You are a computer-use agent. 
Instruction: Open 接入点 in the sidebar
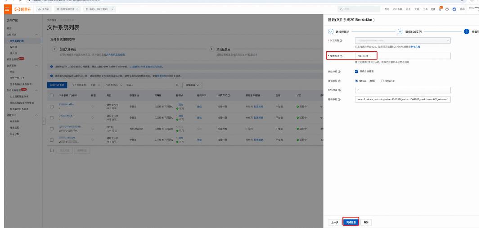pos(13,53)
